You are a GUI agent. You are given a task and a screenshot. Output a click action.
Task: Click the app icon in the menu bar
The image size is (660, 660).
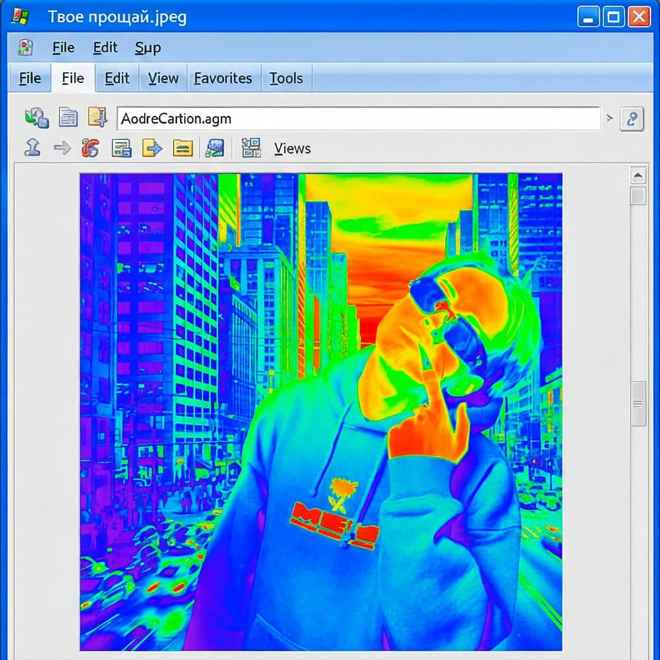pyautogui.click(x=26, y=48)
